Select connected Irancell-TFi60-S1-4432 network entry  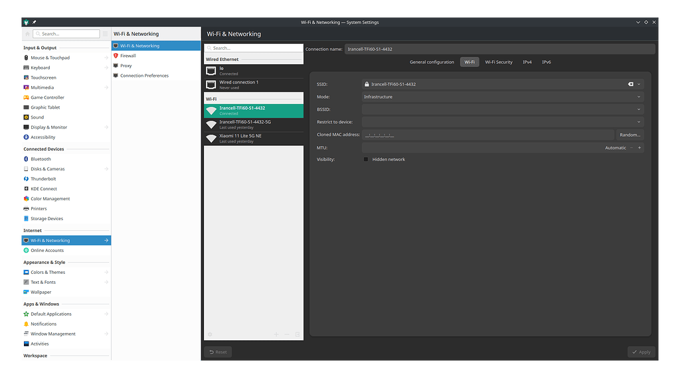pos(254,111)
